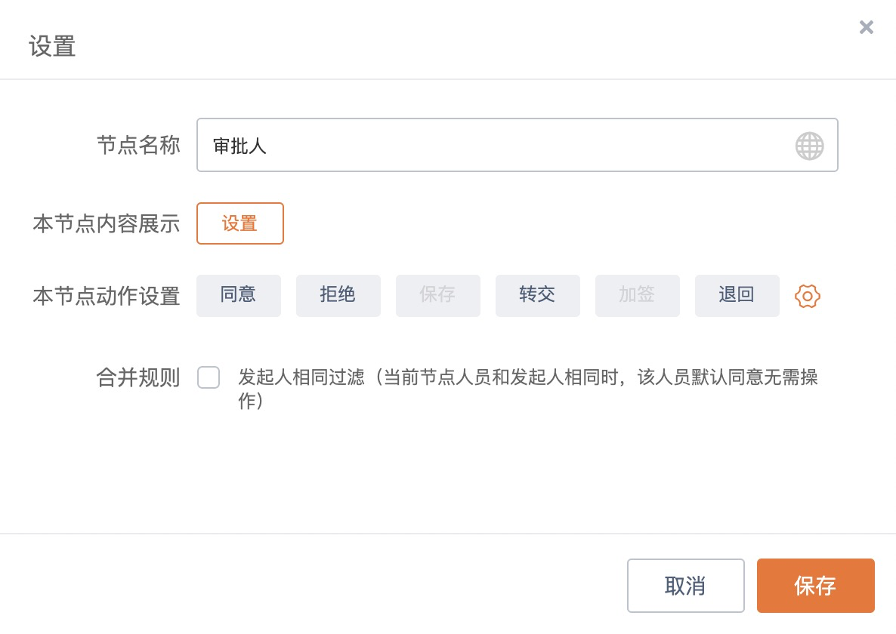The image size is (896, 634).
Task: Enable the 发起人相同过滤 checkbox
Action: (209, 377)
